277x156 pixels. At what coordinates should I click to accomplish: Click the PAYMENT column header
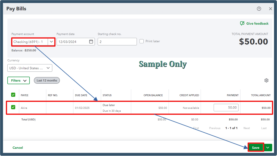pos(233,95)
